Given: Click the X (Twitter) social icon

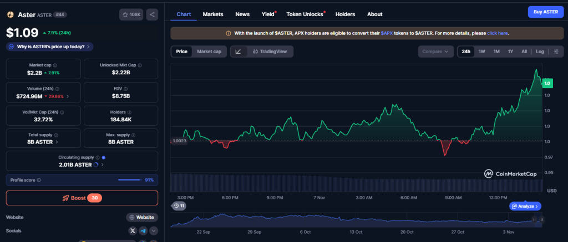Looking at the screenshot, I should click(133, 231).
